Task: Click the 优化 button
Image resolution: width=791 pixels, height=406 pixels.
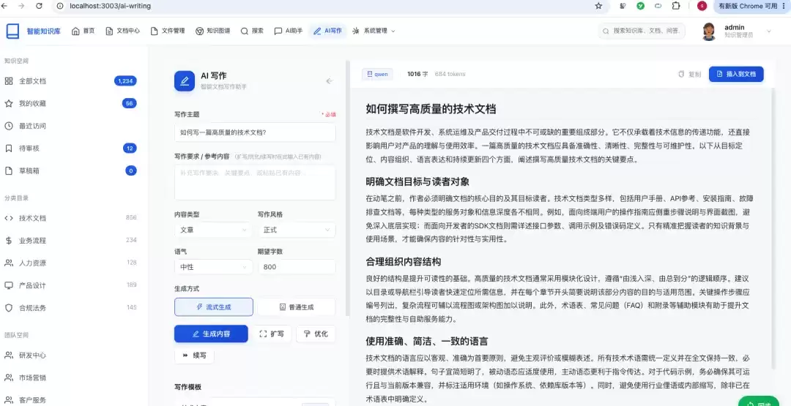Action: point(316,334)
